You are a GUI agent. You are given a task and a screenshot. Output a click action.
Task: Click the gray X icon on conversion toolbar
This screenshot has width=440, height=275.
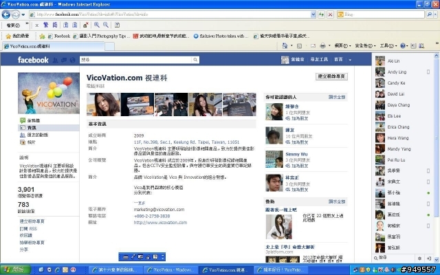pyautogui.click(x=36, y=25)
